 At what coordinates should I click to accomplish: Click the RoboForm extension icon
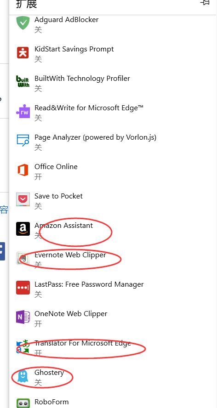(x=23, y=403)
